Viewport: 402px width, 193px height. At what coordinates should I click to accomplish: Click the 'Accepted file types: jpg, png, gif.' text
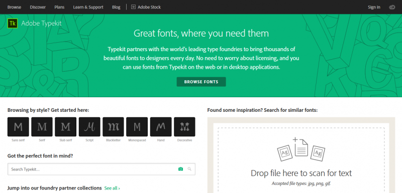[x=301, y=183]
